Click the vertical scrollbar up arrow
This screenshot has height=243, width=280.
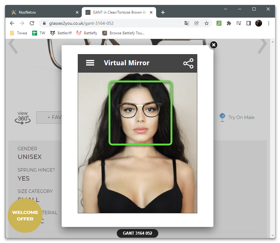[273, 42]
